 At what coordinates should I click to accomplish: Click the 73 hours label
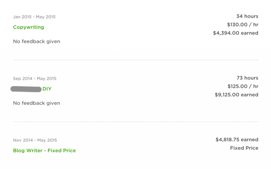coord(247,78)
